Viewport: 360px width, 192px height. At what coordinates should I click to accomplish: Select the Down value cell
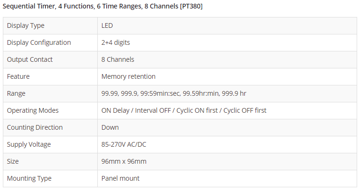tap(110, 127)
